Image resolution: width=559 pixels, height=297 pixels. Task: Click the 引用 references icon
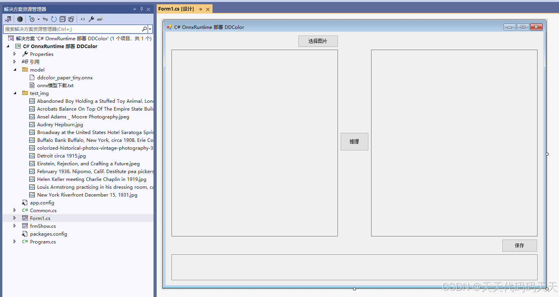(x=25, y=62)
